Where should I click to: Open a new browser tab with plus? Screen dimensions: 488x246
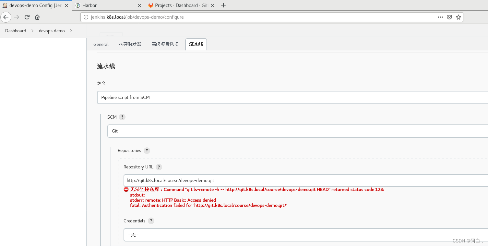[x=223, y=5]
